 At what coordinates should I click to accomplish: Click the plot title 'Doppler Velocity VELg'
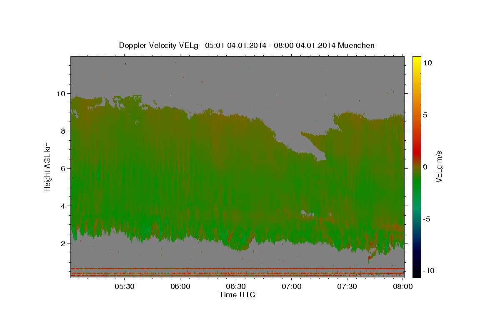[160, 45]
